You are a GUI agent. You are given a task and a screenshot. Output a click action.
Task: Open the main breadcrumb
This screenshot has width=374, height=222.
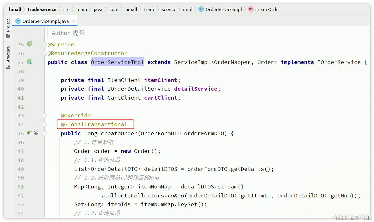[82, 9]
